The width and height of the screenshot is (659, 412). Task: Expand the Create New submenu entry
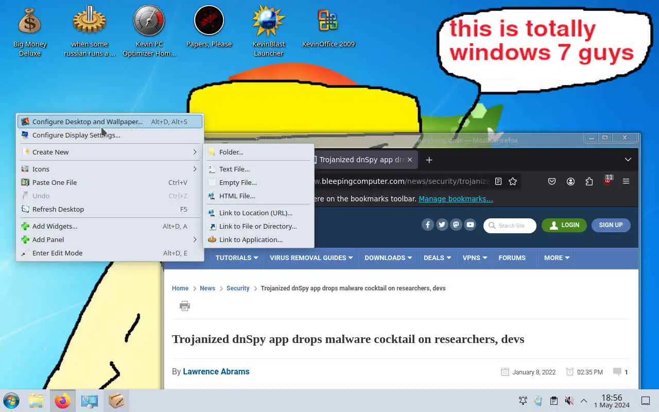pos(110,152)
